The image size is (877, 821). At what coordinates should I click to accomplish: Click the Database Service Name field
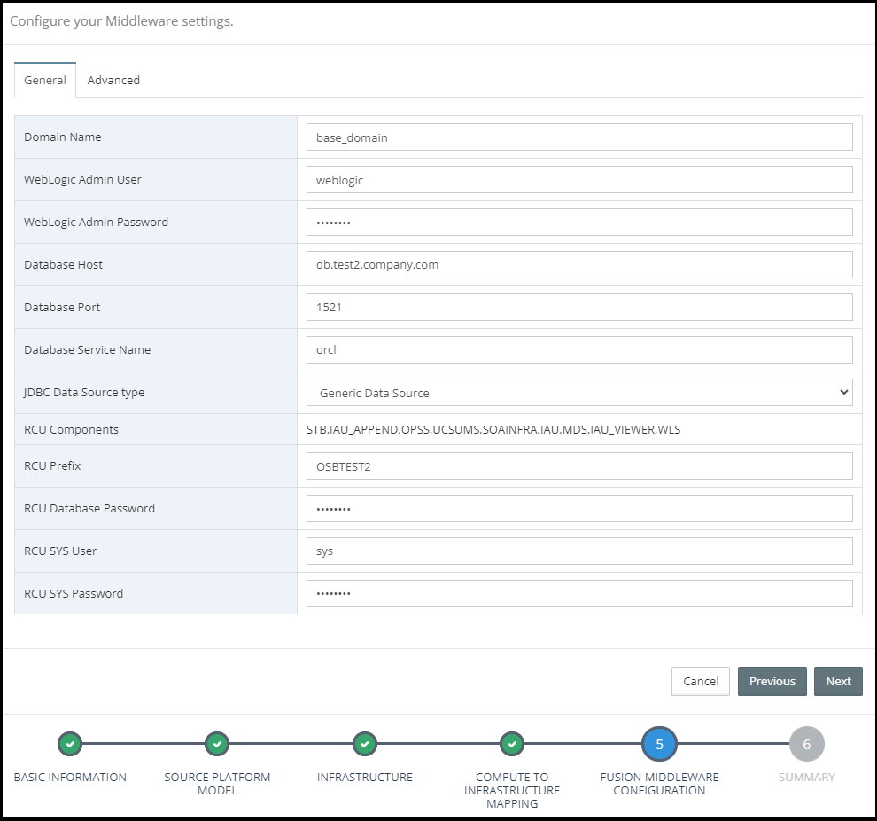(x=579, y=350)
